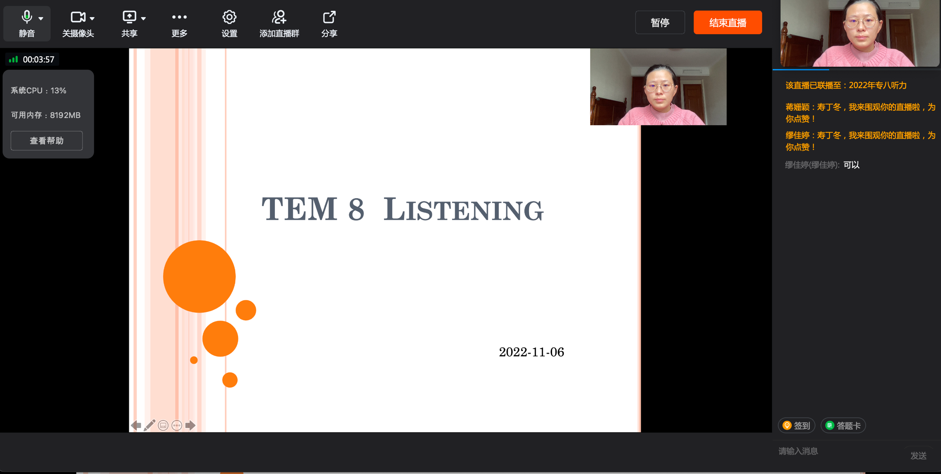Image resolution: width=941 pixels, height=474 pixels.
Task: Open 答题卡 answer card button
Action: point(843,426)
